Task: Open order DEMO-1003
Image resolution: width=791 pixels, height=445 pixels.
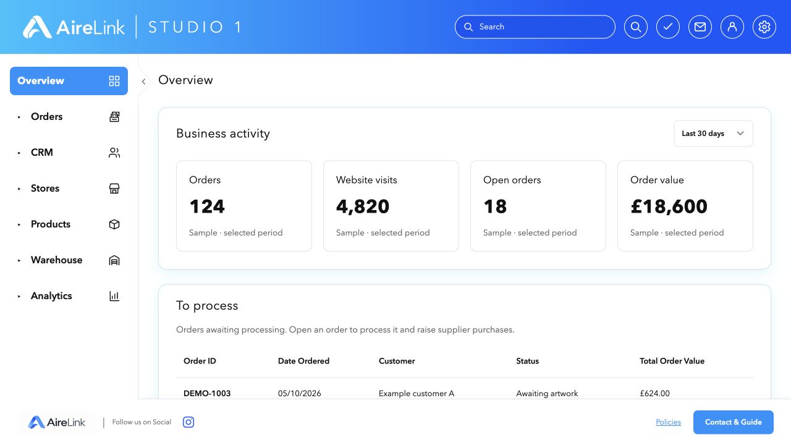Action: pos(207,393)
